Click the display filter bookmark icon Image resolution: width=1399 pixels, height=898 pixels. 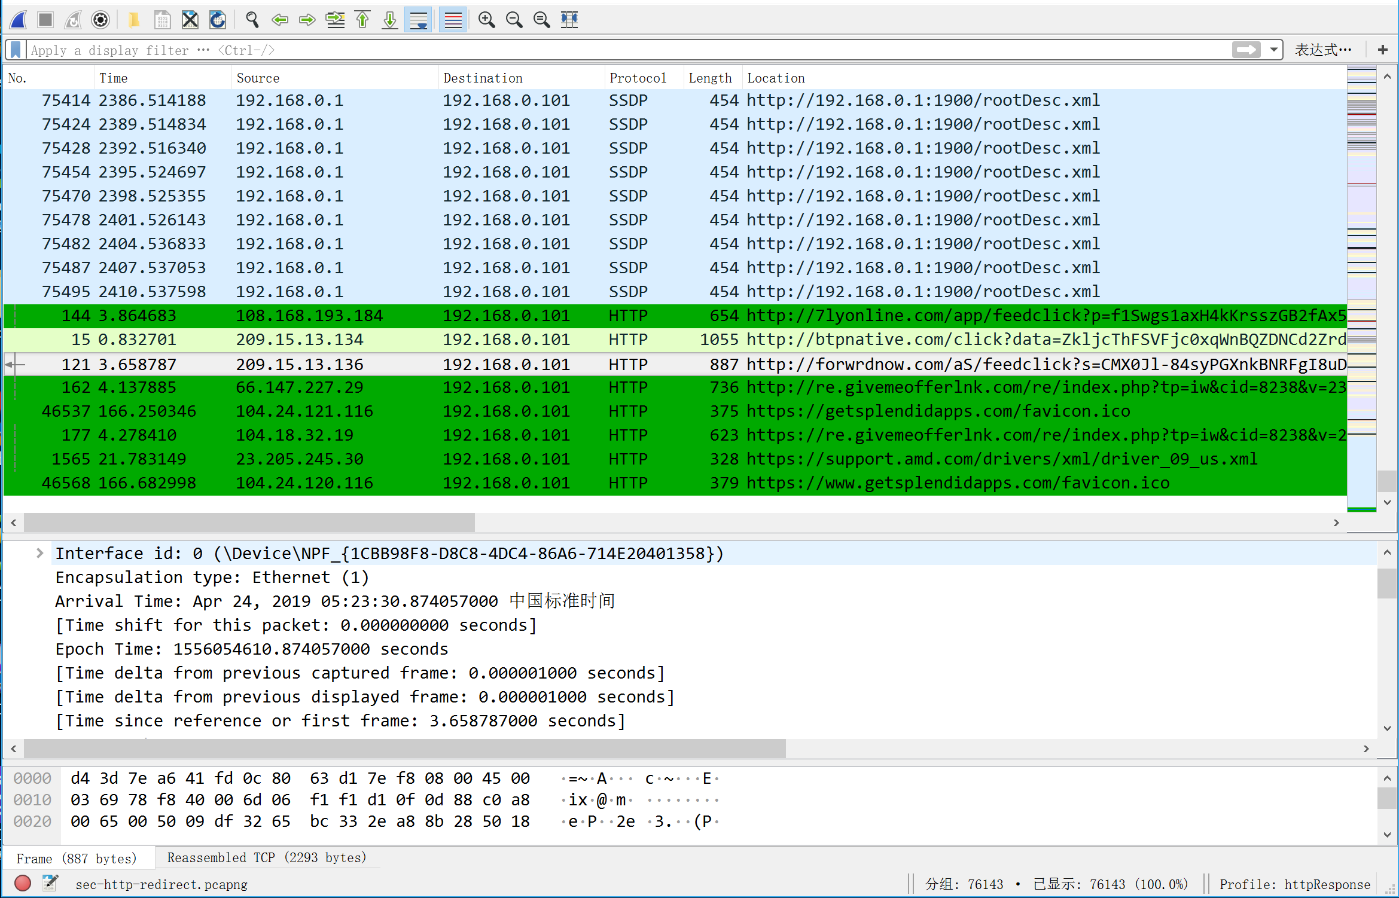click(16, 50)
